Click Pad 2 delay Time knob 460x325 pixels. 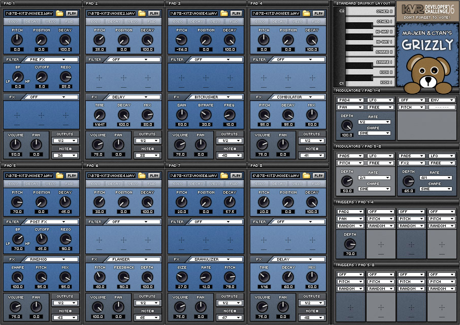tap(100, 115)
